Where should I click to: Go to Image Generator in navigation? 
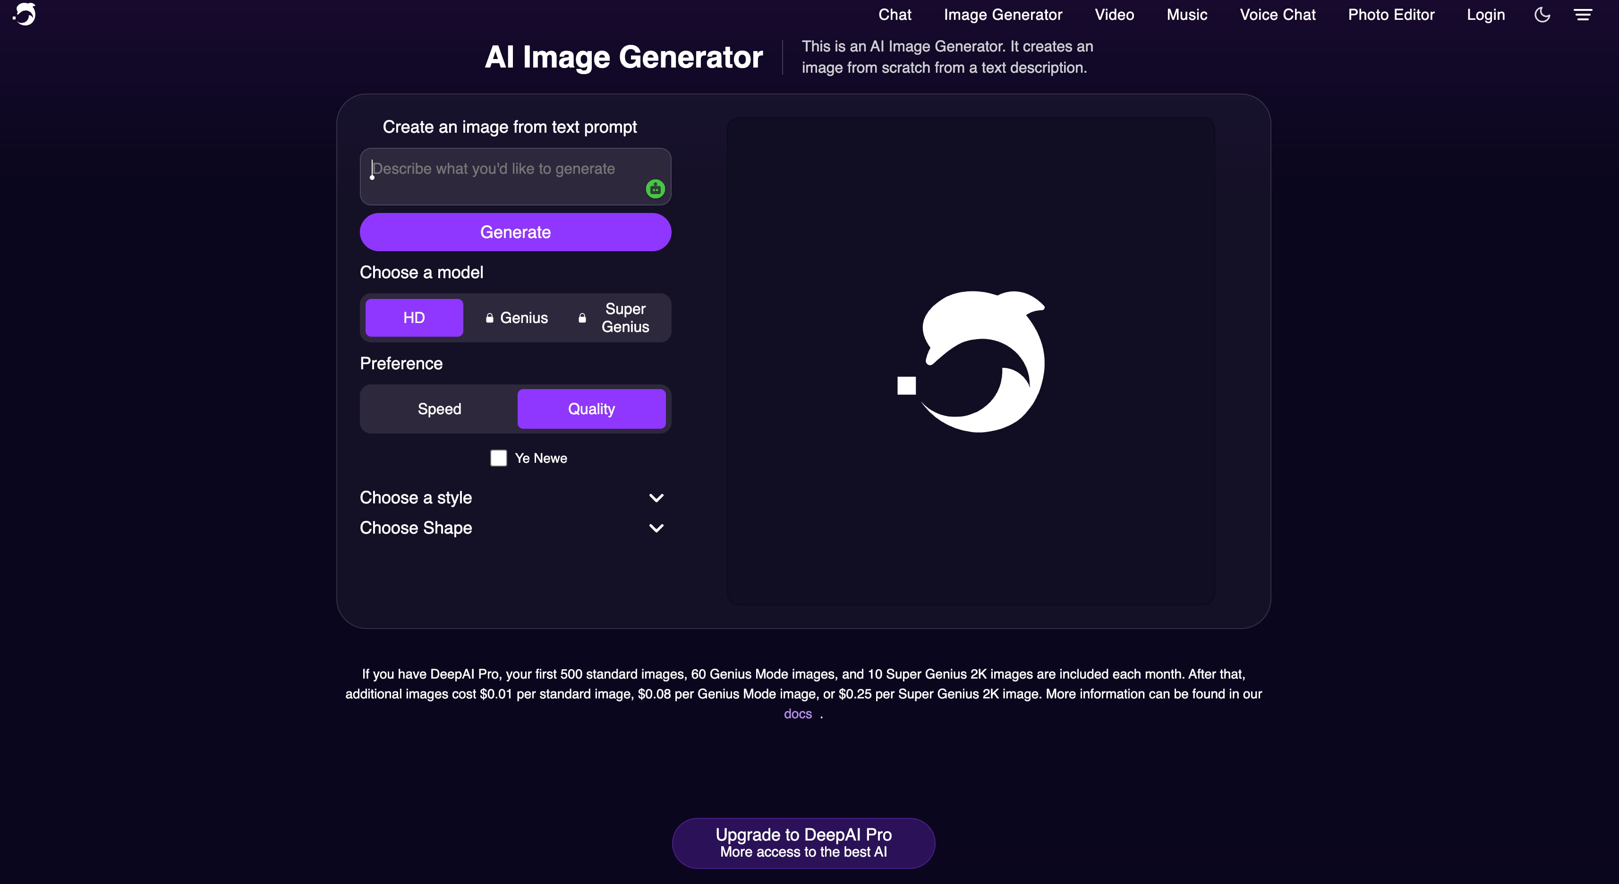(x=1003, y=15)
